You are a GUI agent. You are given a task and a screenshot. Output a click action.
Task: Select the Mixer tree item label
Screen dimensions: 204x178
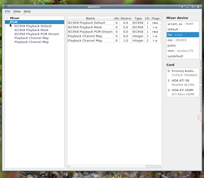point(15,18)
